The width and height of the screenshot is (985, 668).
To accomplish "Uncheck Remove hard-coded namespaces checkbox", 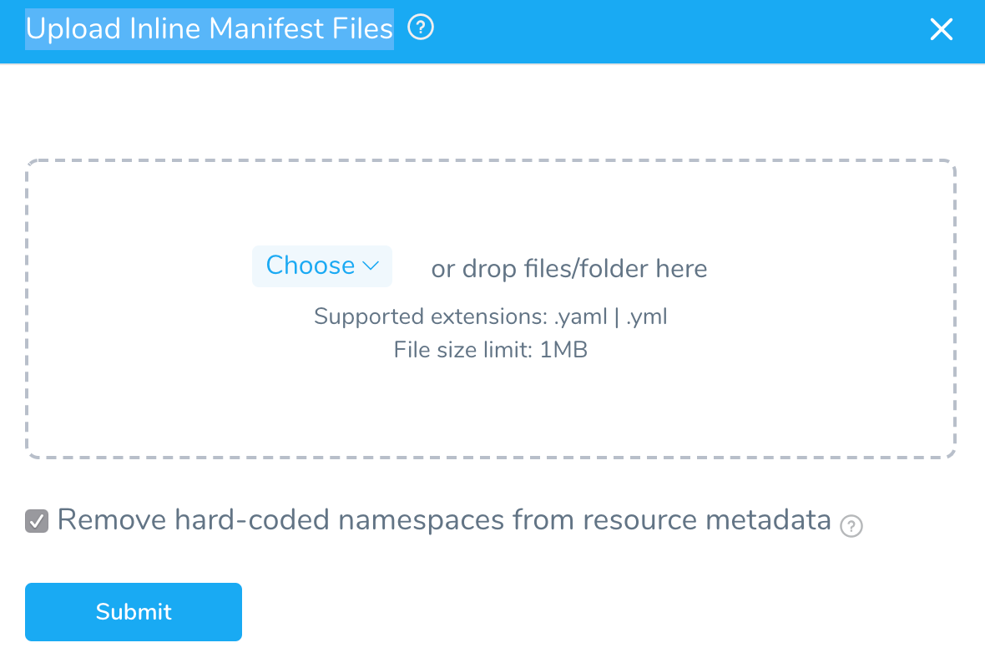I will pyautogui.click(x=37, y=521).
